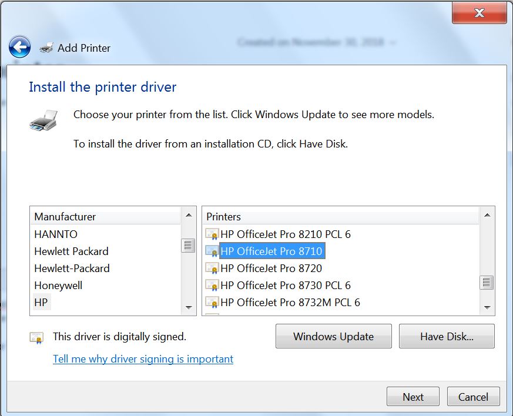Click Manufacturer list scroll down arrow
The image size is (513, 416).
click(189, 307)
